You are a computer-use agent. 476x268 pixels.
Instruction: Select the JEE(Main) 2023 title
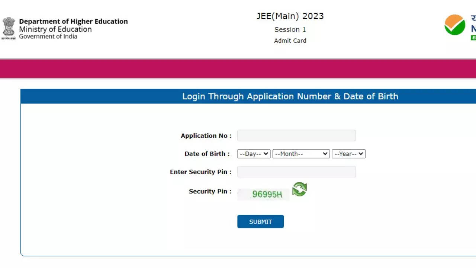tap(290, 16)
